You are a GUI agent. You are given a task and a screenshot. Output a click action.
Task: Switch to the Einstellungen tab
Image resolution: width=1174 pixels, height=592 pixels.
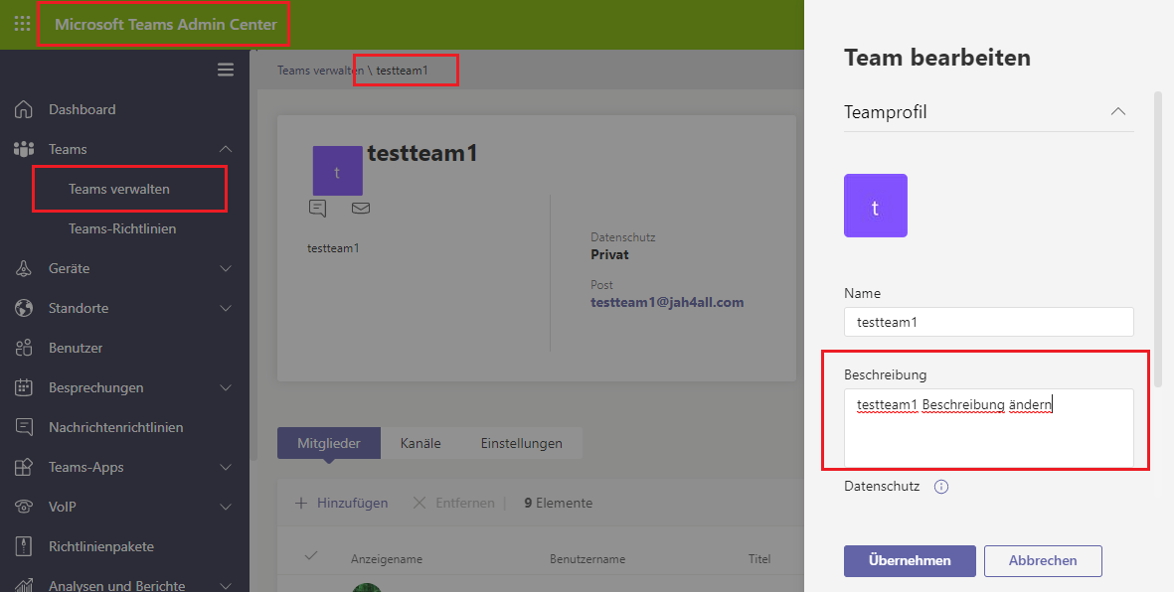point(521,443)
